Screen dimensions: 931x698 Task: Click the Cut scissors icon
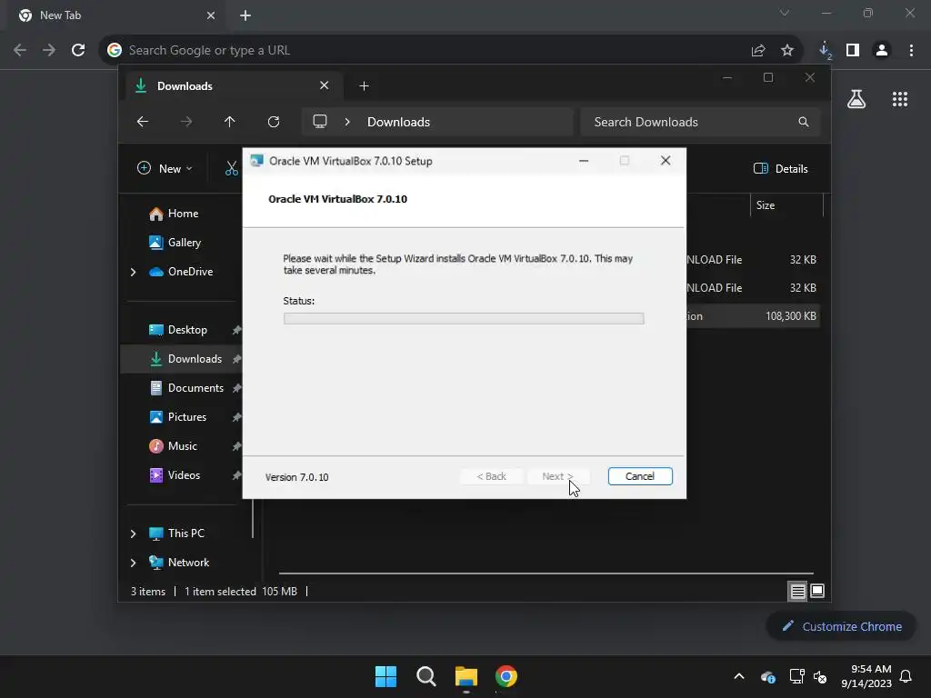coord(232,169)
